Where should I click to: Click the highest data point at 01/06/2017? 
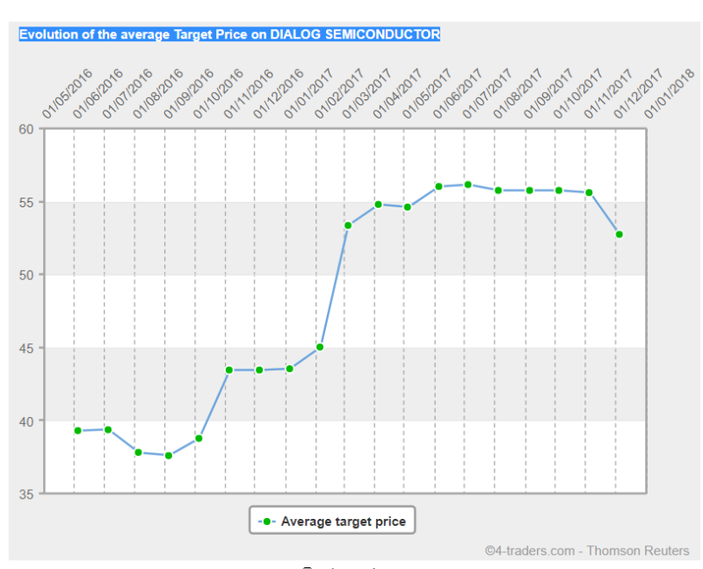point(468,184)
